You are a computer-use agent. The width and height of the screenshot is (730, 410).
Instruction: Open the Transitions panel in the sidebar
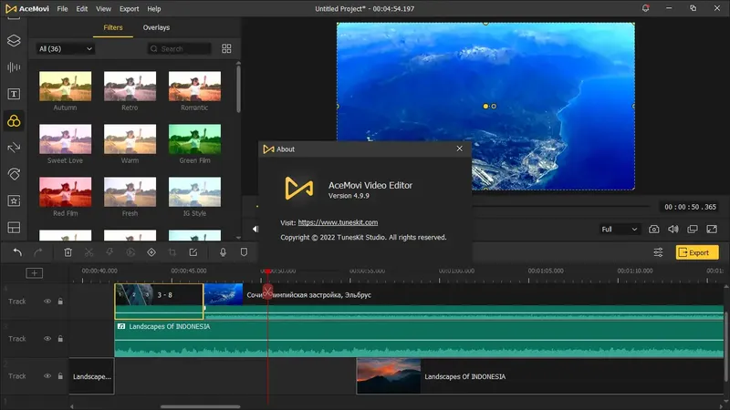[x=14, y=147]
